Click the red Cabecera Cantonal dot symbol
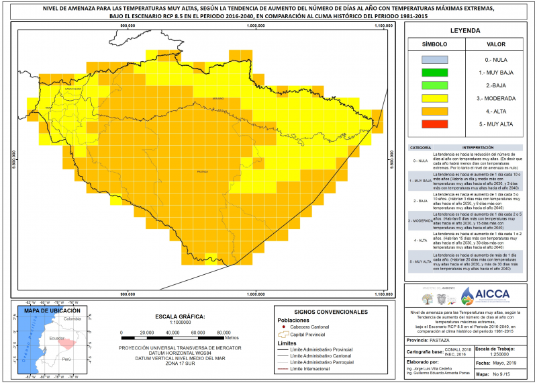Image resolution: width=537 pixels, height=383 pixels. tap(284, 327)
